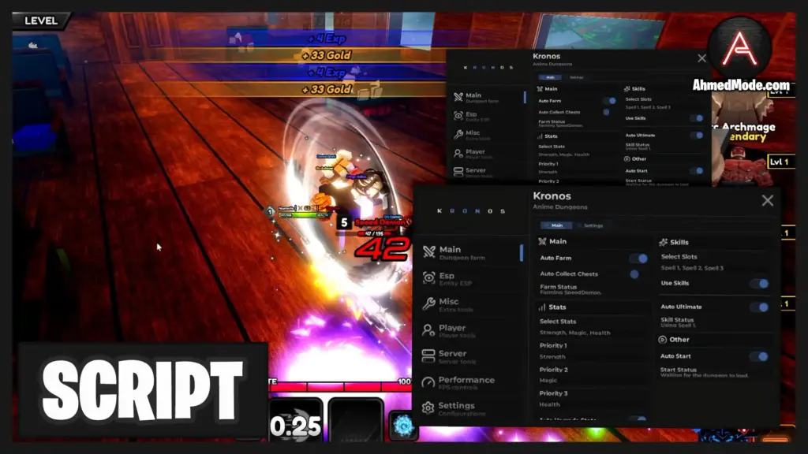Open Select Slots dropdown in back Kronos window

click(664, 103)
